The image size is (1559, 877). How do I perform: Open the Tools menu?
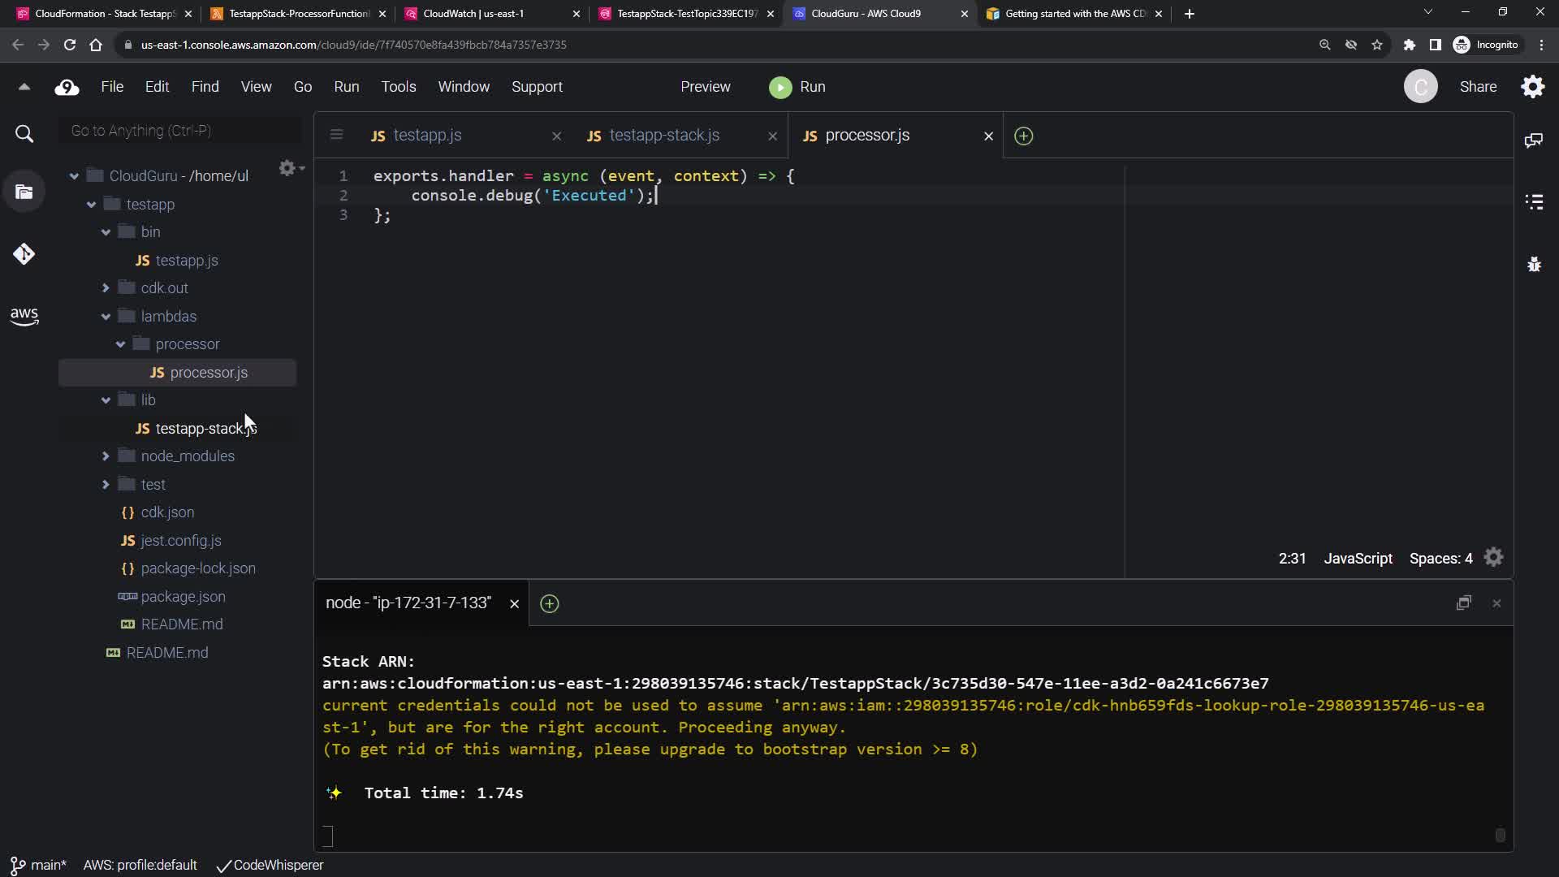398,87
